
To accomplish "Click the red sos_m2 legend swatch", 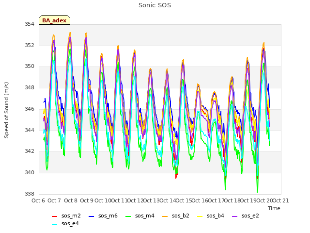I will [54, 216].
